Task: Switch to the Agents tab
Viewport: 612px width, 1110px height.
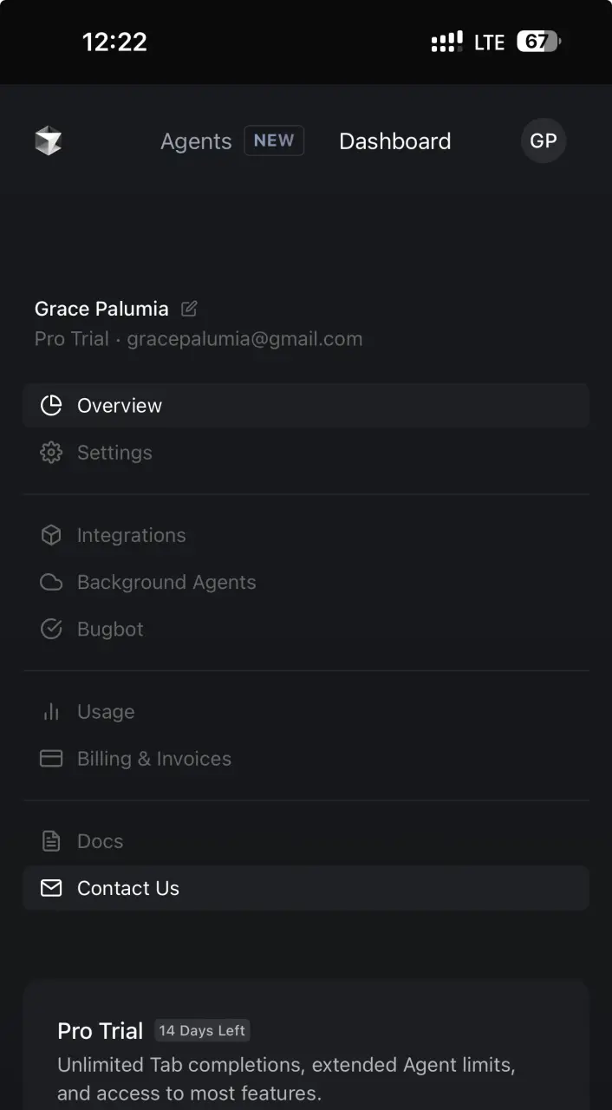Action: [196, 141]
